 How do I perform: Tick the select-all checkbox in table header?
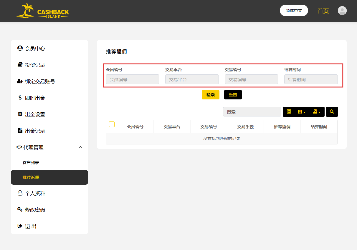coord(112,124)
